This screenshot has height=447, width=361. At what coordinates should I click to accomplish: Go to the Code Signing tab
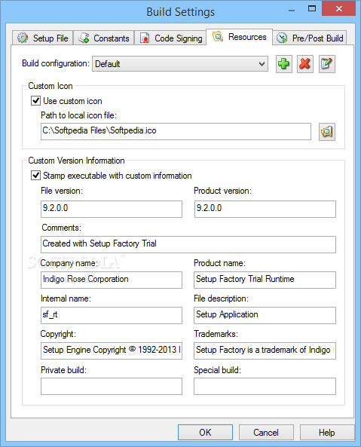[170, 38]
